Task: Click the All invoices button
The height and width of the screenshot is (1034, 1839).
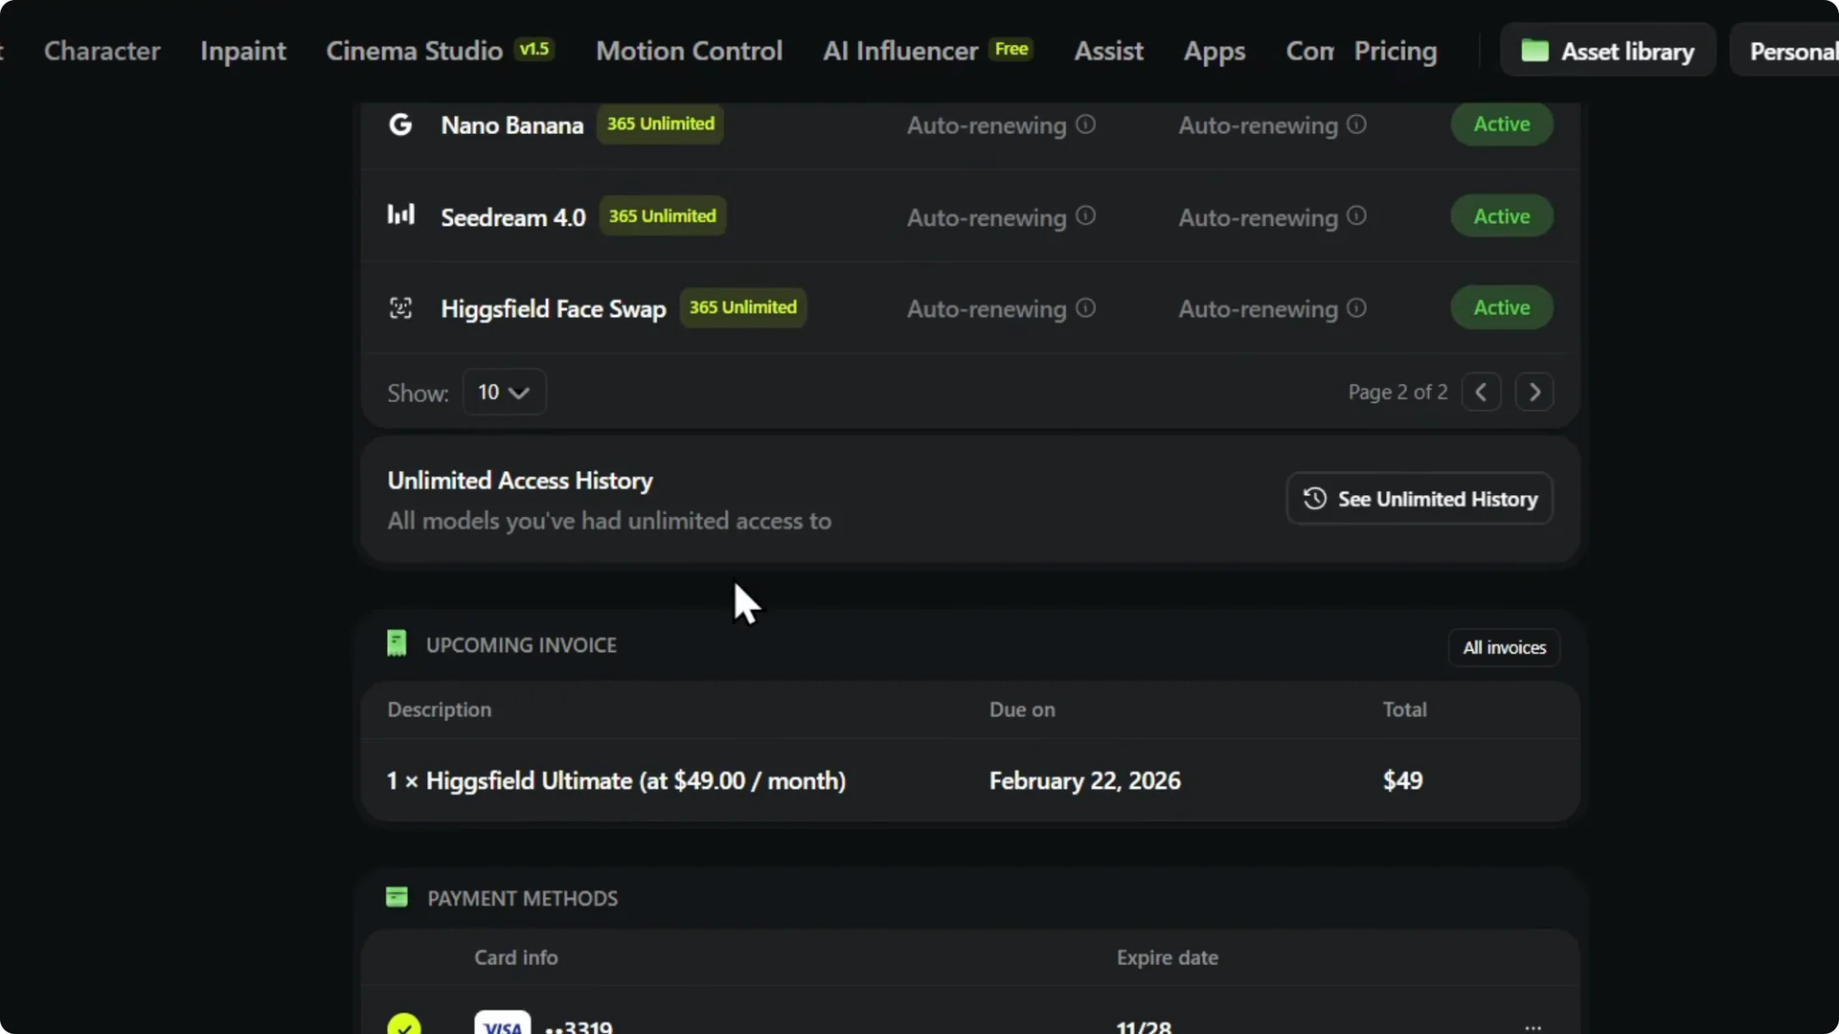Action: [x=1504, y=647]
